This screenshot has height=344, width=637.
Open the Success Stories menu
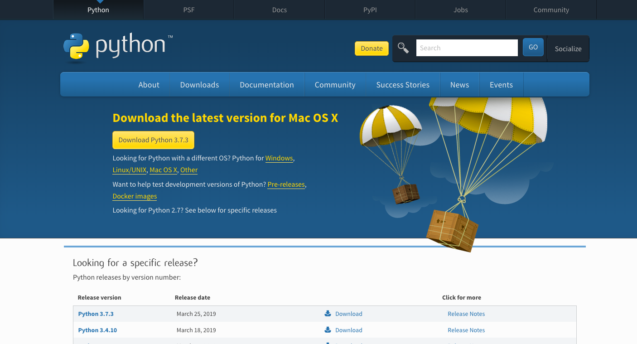coord(403,85)
